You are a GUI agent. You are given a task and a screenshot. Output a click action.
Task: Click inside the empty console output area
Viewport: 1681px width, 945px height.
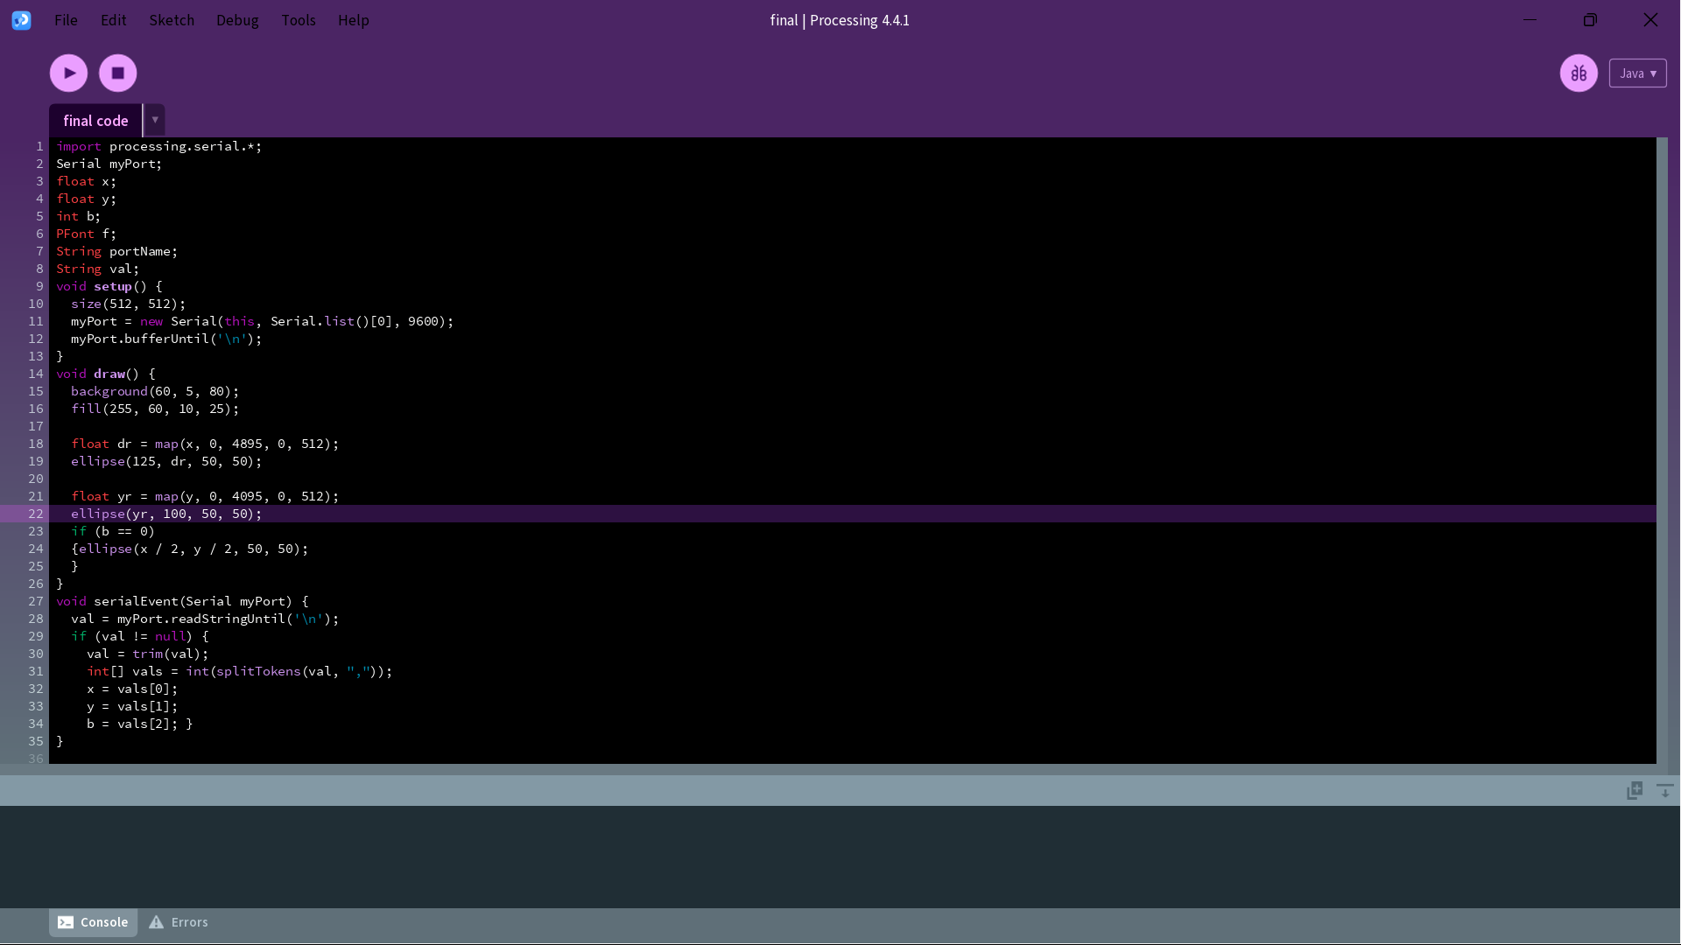840,857
